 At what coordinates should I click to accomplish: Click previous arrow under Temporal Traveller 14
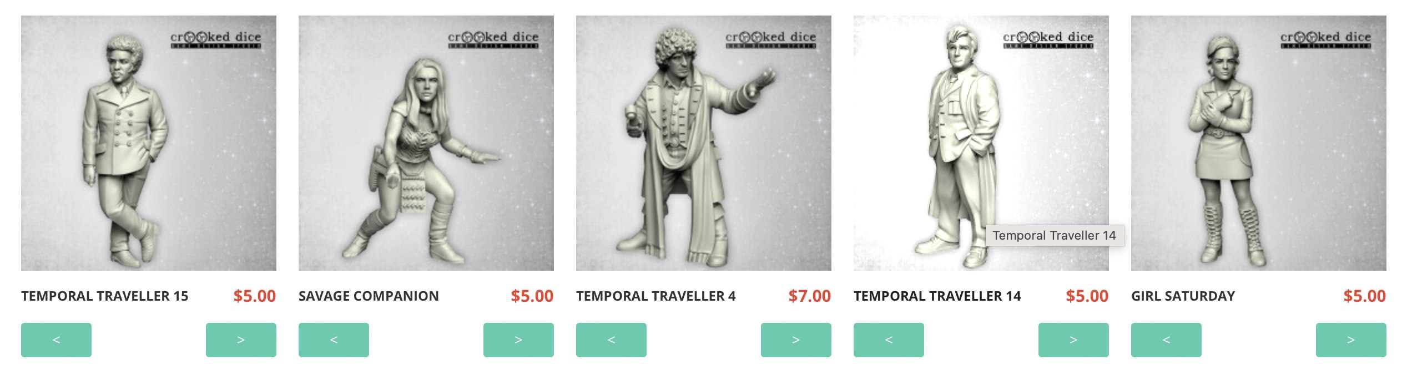889,340
